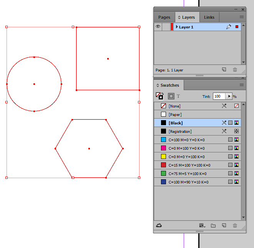Open the Creative Cloud library icon in Swatches
254x248 pixels.
(159, 225)
